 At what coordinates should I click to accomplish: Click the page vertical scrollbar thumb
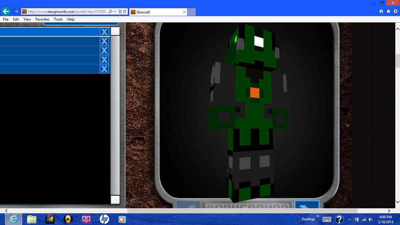point(397,61)
